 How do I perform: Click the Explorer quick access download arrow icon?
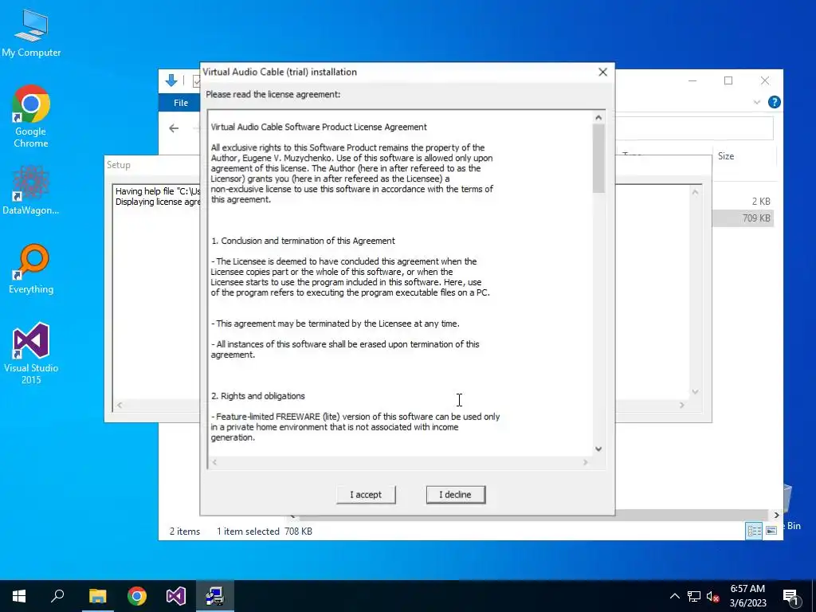[171, 80]
